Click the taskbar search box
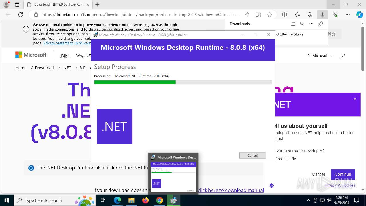Screen dimensions: 366x206 pos(55,200)
